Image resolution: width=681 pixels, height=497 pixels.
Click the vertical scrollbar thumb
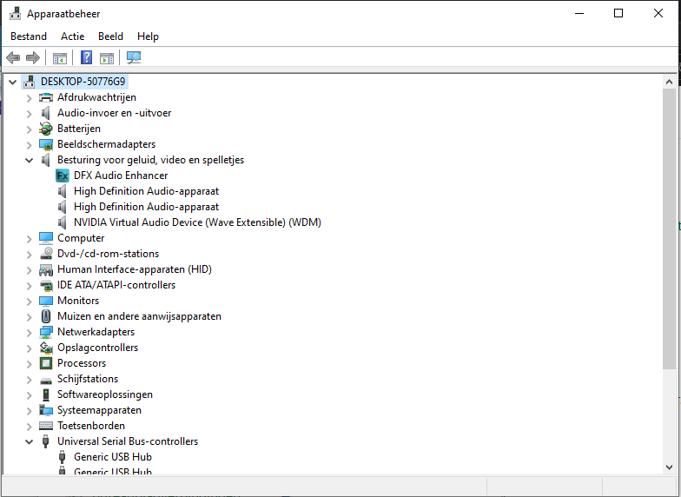[669, 229]
